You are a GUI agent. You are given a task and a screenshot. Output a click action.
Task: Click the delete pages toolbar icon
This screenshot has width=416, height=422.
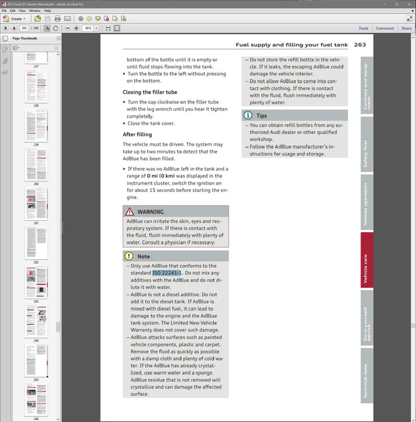coord(106,18)
